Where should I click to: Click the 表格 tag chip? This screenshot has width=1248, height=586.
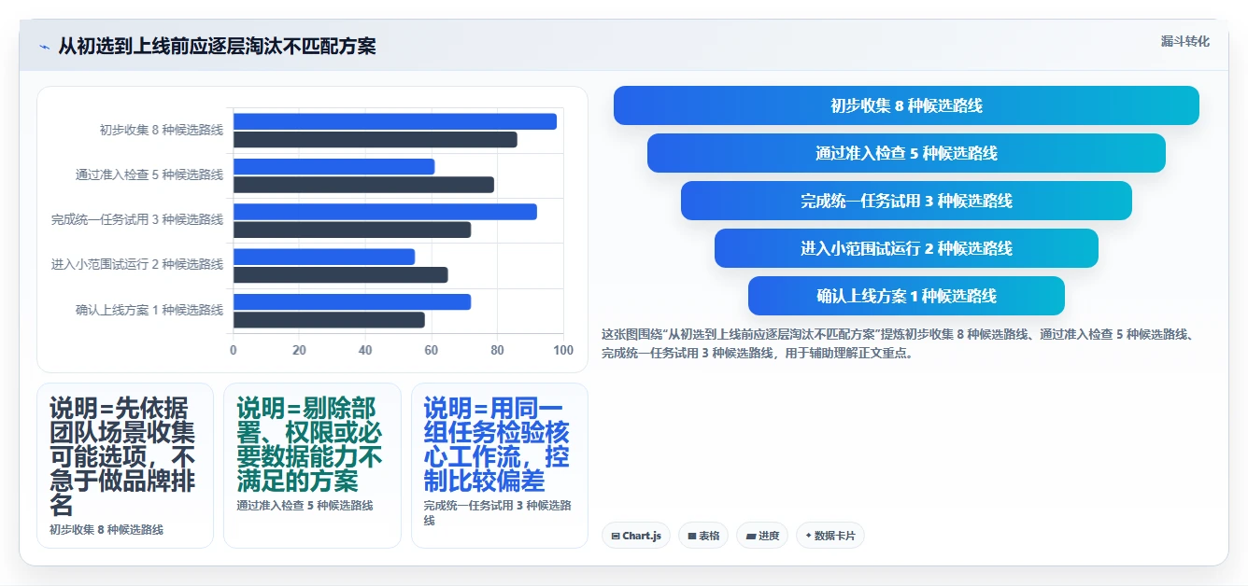(x=703, y=536)
